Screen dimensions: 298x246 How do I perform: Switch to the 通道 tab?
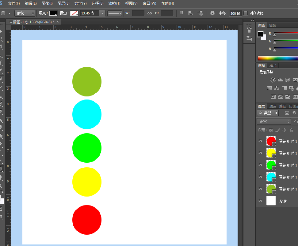click(x=273, y=106)
